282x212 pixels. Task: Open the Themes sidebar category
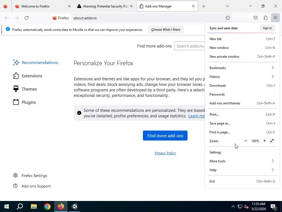[x=25, y=89]
